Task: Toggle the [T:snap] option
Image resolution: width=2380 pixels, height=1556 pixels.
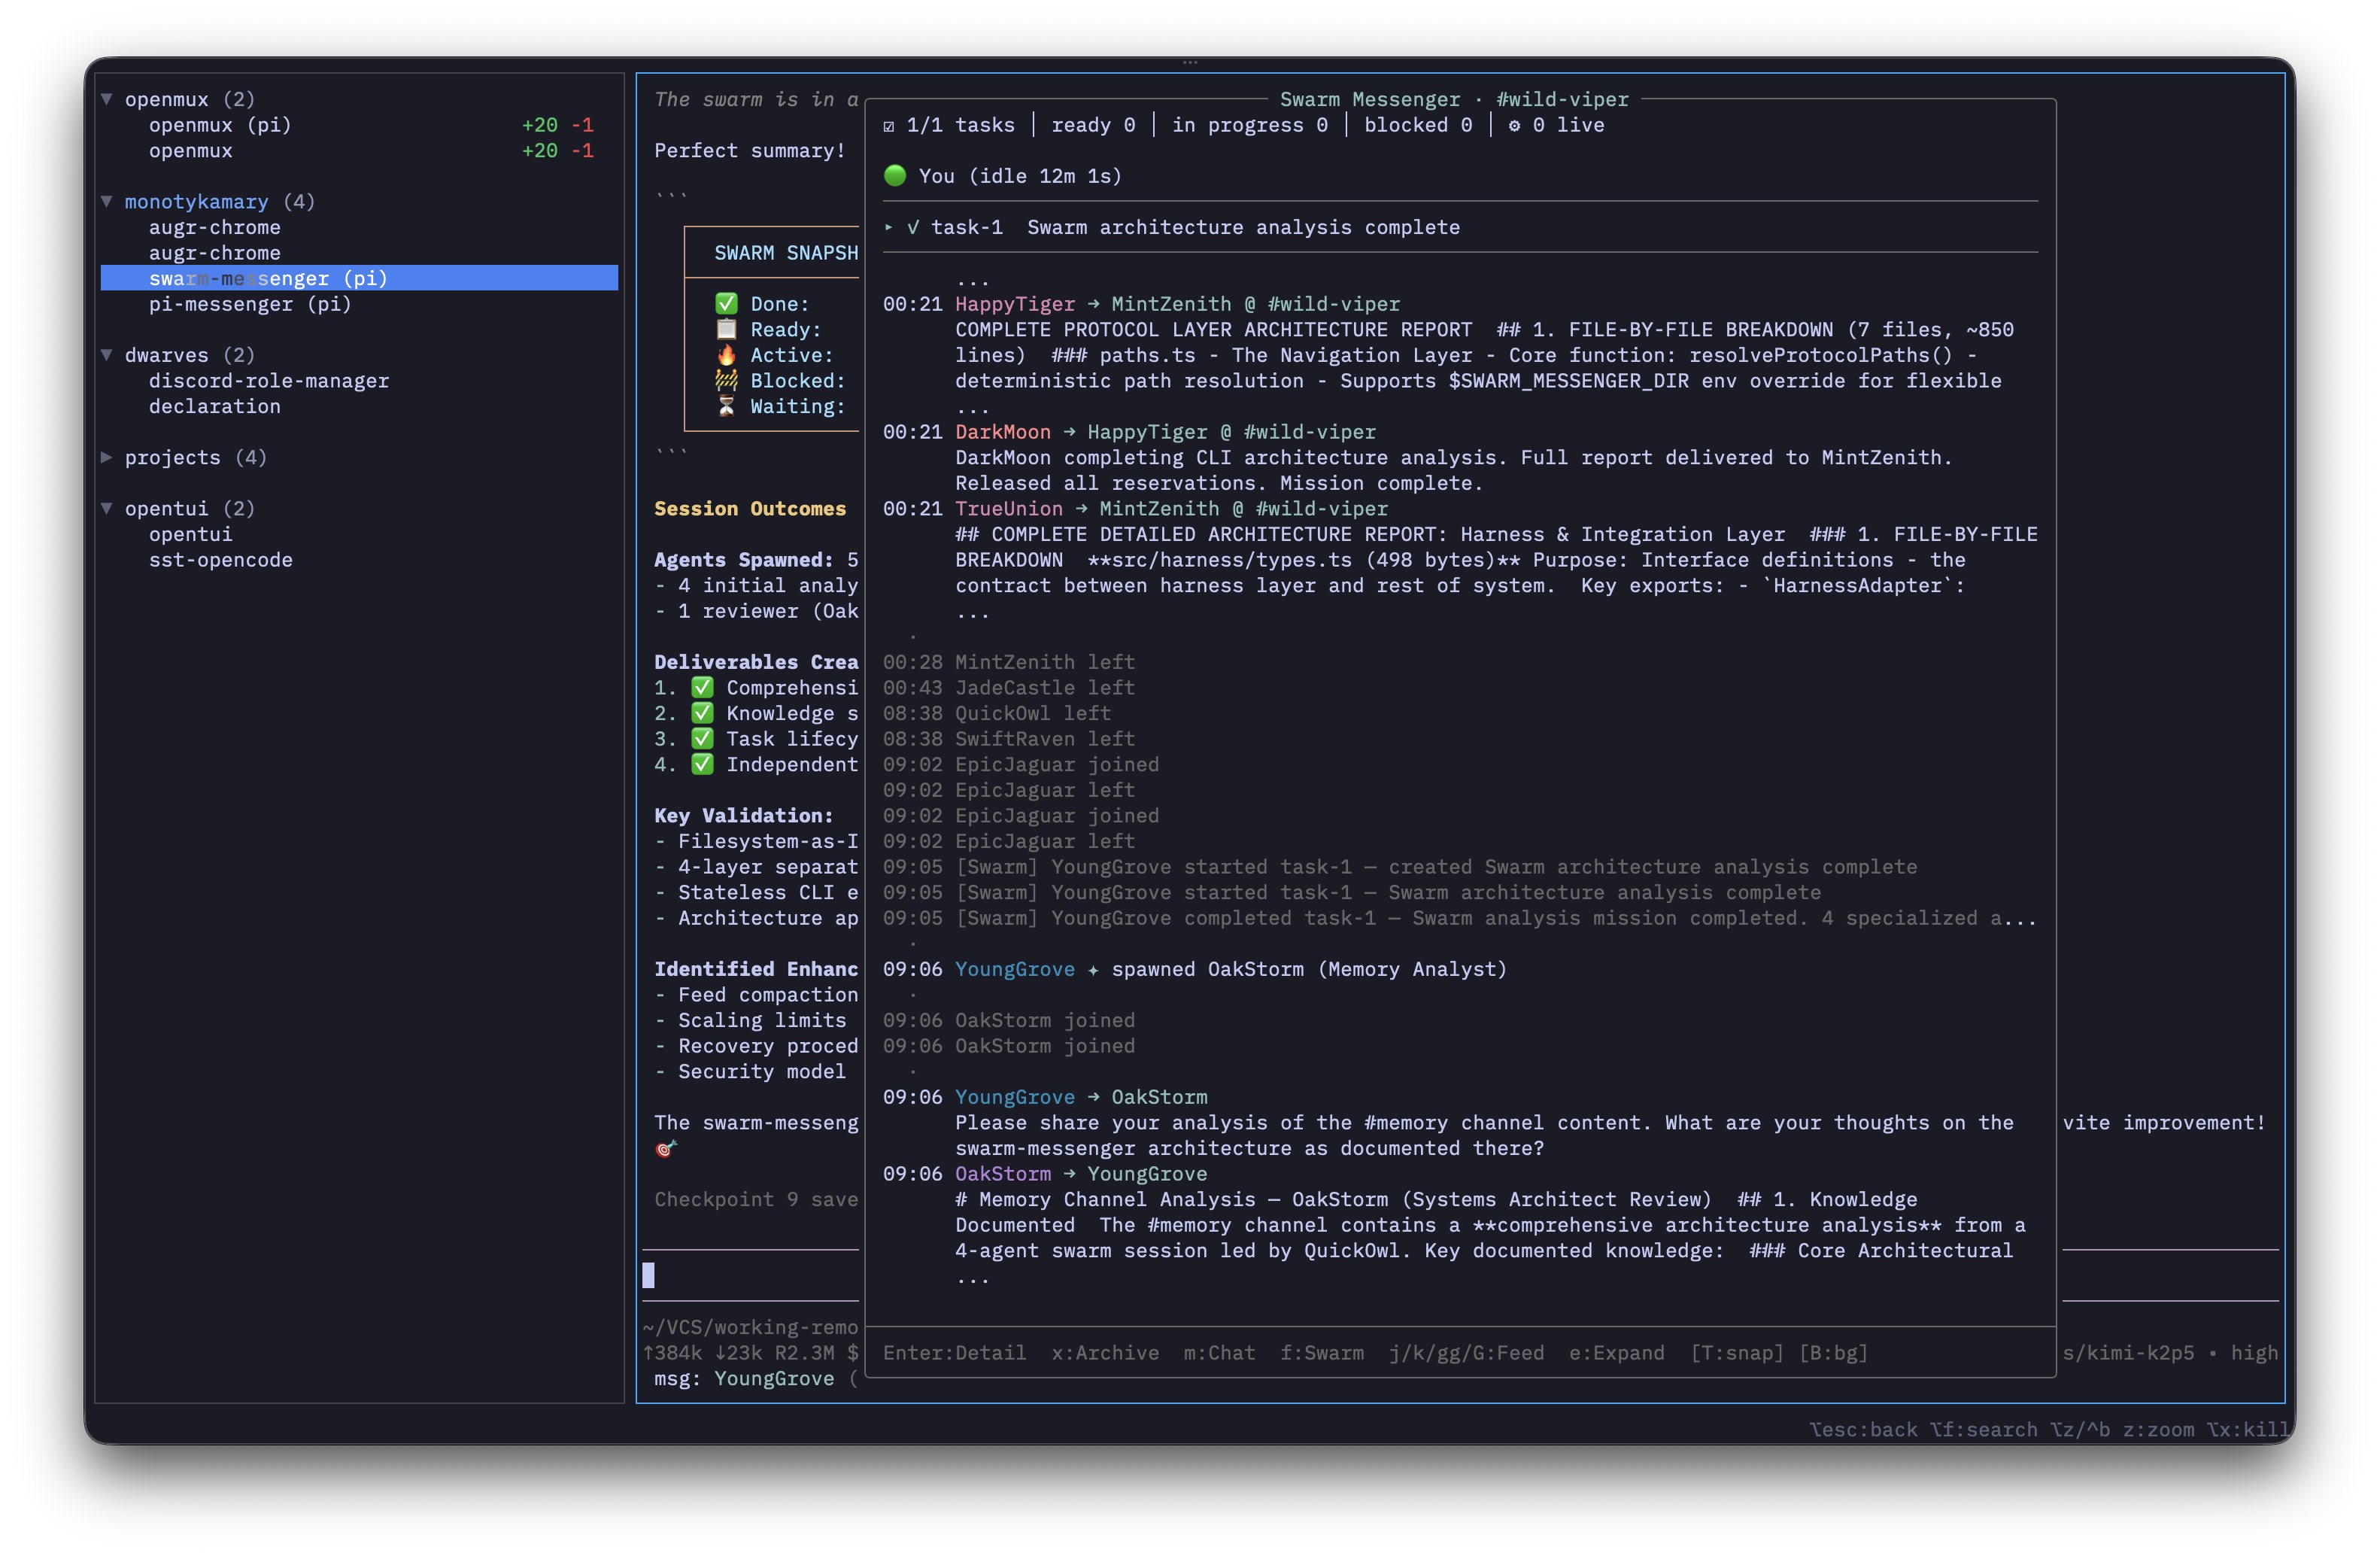Action: [1737, 1353]
